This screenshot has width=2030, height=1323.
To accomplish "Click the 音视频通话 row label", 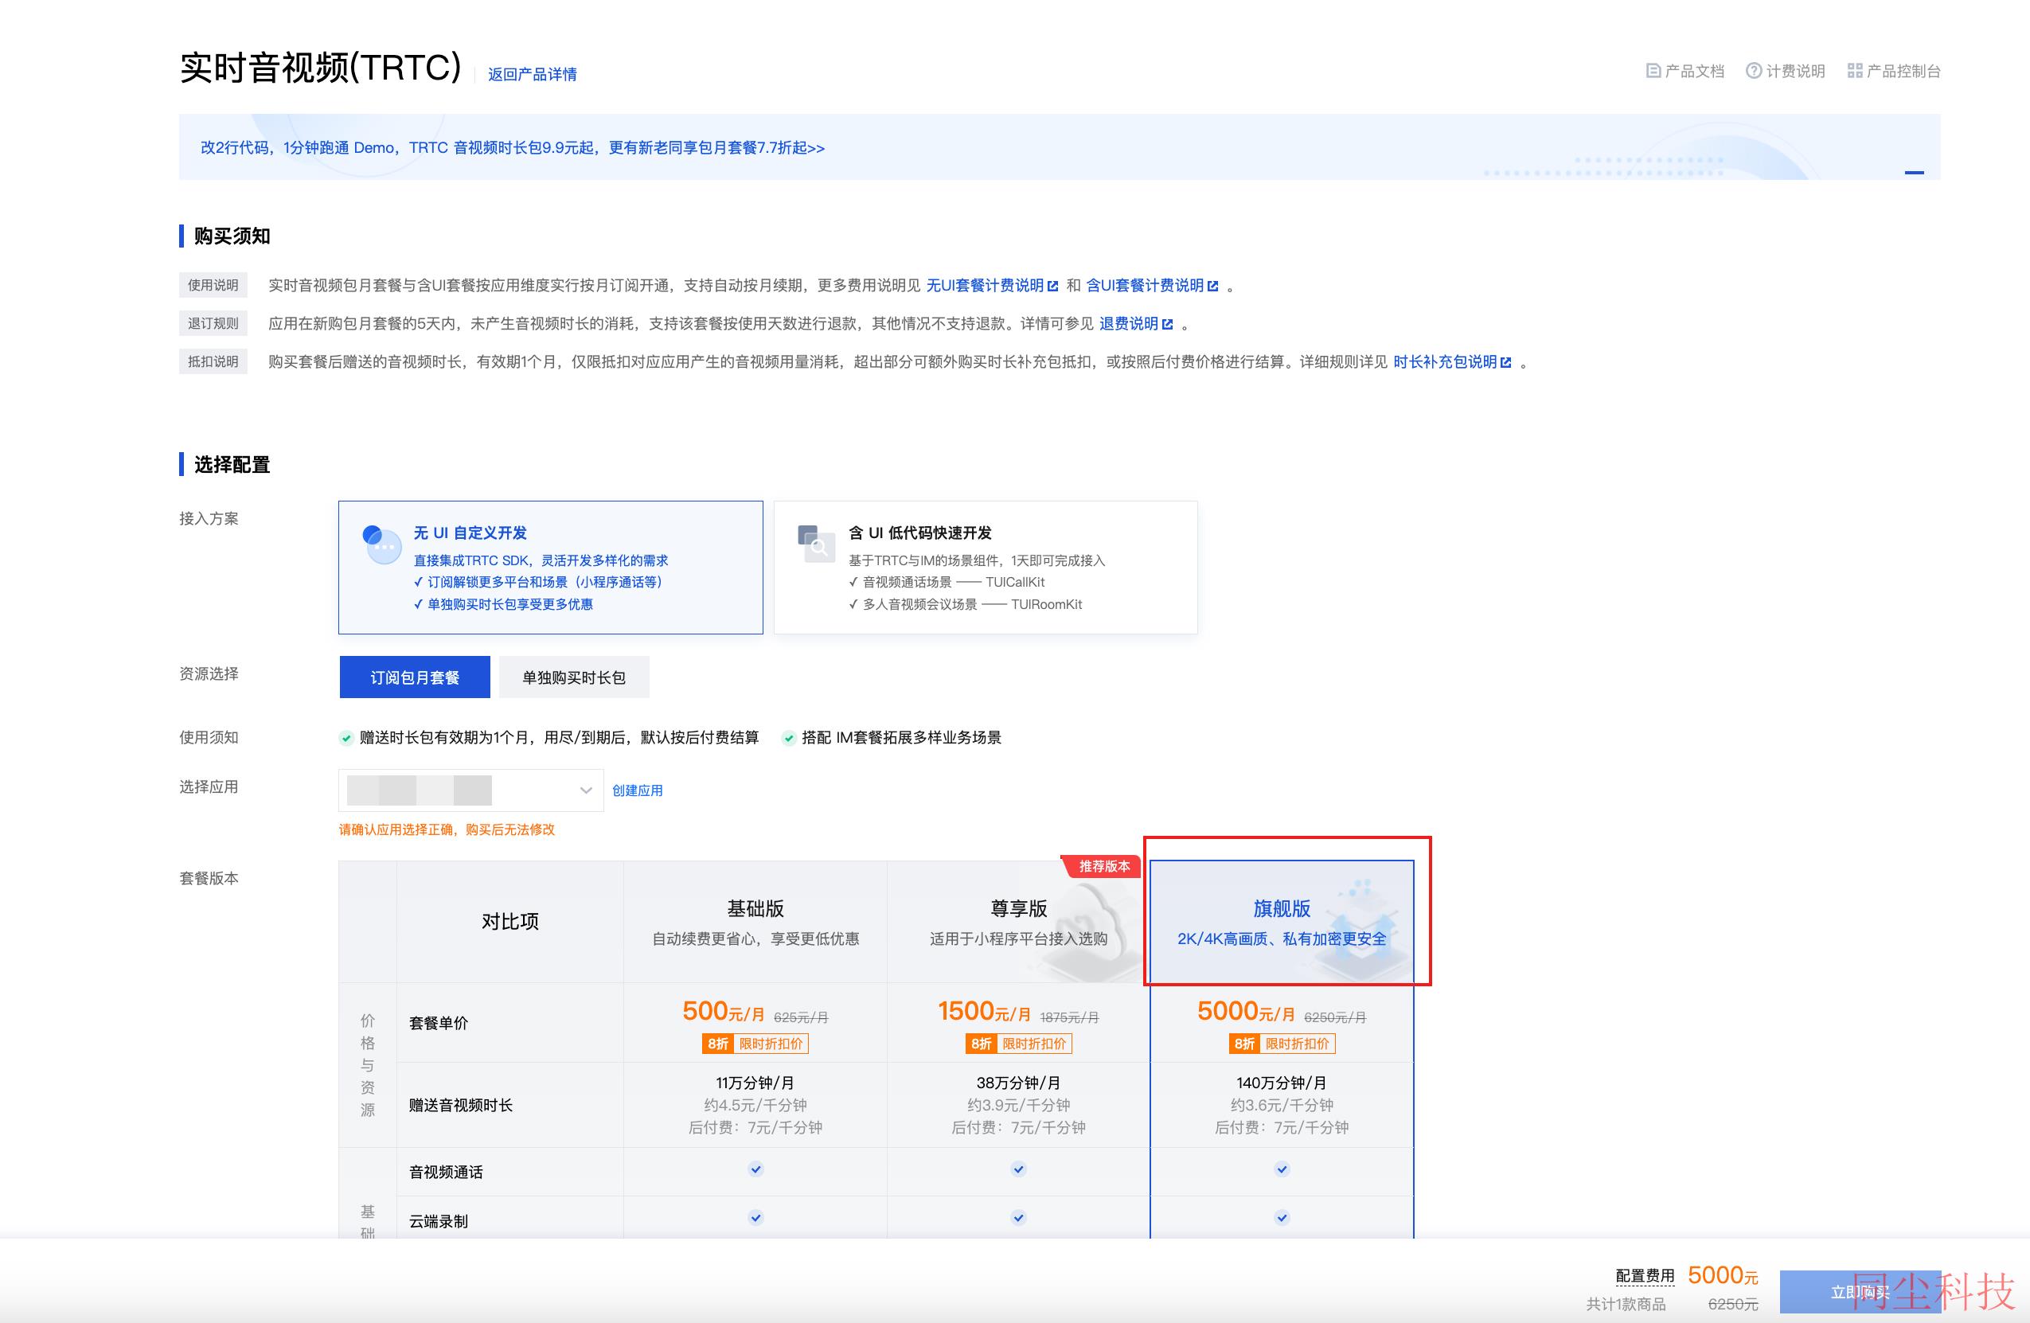I will 446,1173.
